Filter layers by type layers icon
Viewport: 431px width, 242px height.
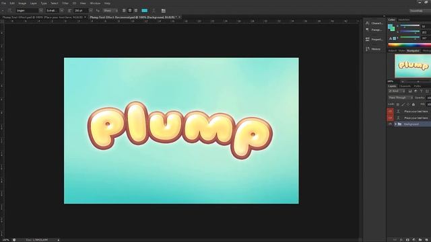(x=421, y=91)
